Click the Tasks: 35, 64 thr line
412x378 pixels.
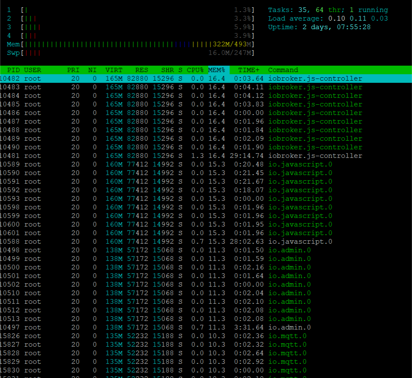click(328, 10)
